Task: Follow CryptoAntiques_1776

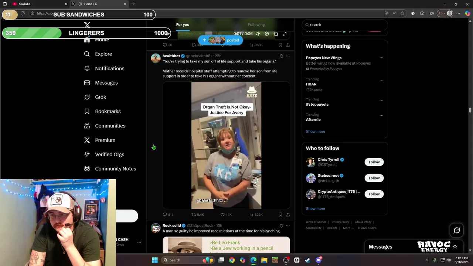Action: click(x=374, y=194)
